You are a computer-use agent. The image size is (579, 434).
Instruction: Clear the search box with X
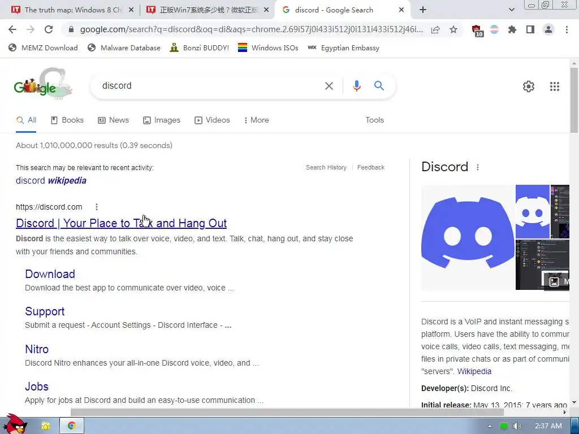point(329,86)
